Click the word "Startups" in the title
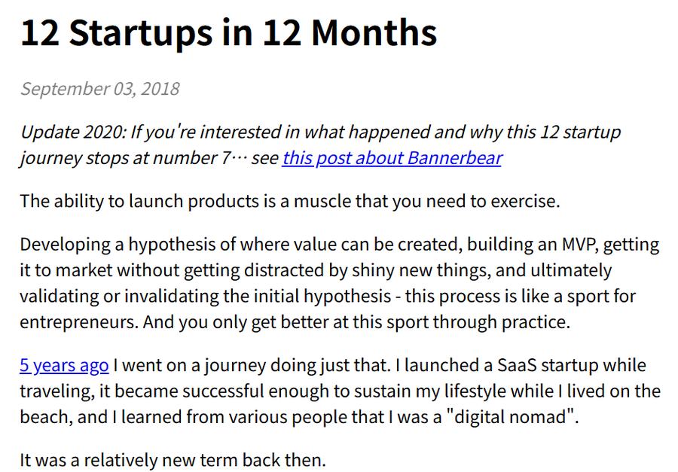Image resolution: width=678 pixels, height=472 pixels. point(141,34)
